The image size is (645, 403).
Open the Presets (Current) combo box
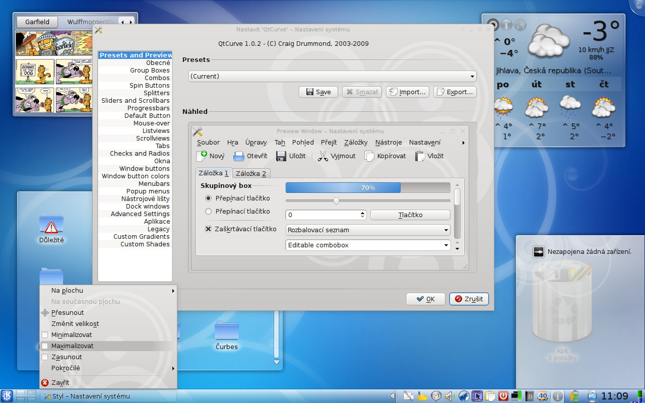pyautogui.click(x=333, y=77)
